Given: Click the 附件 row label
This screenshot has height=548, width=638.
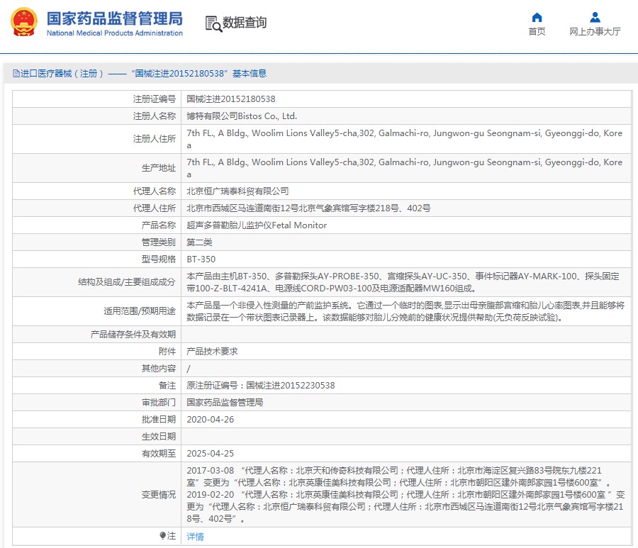Looking at the screenshot, I should 167,351.
